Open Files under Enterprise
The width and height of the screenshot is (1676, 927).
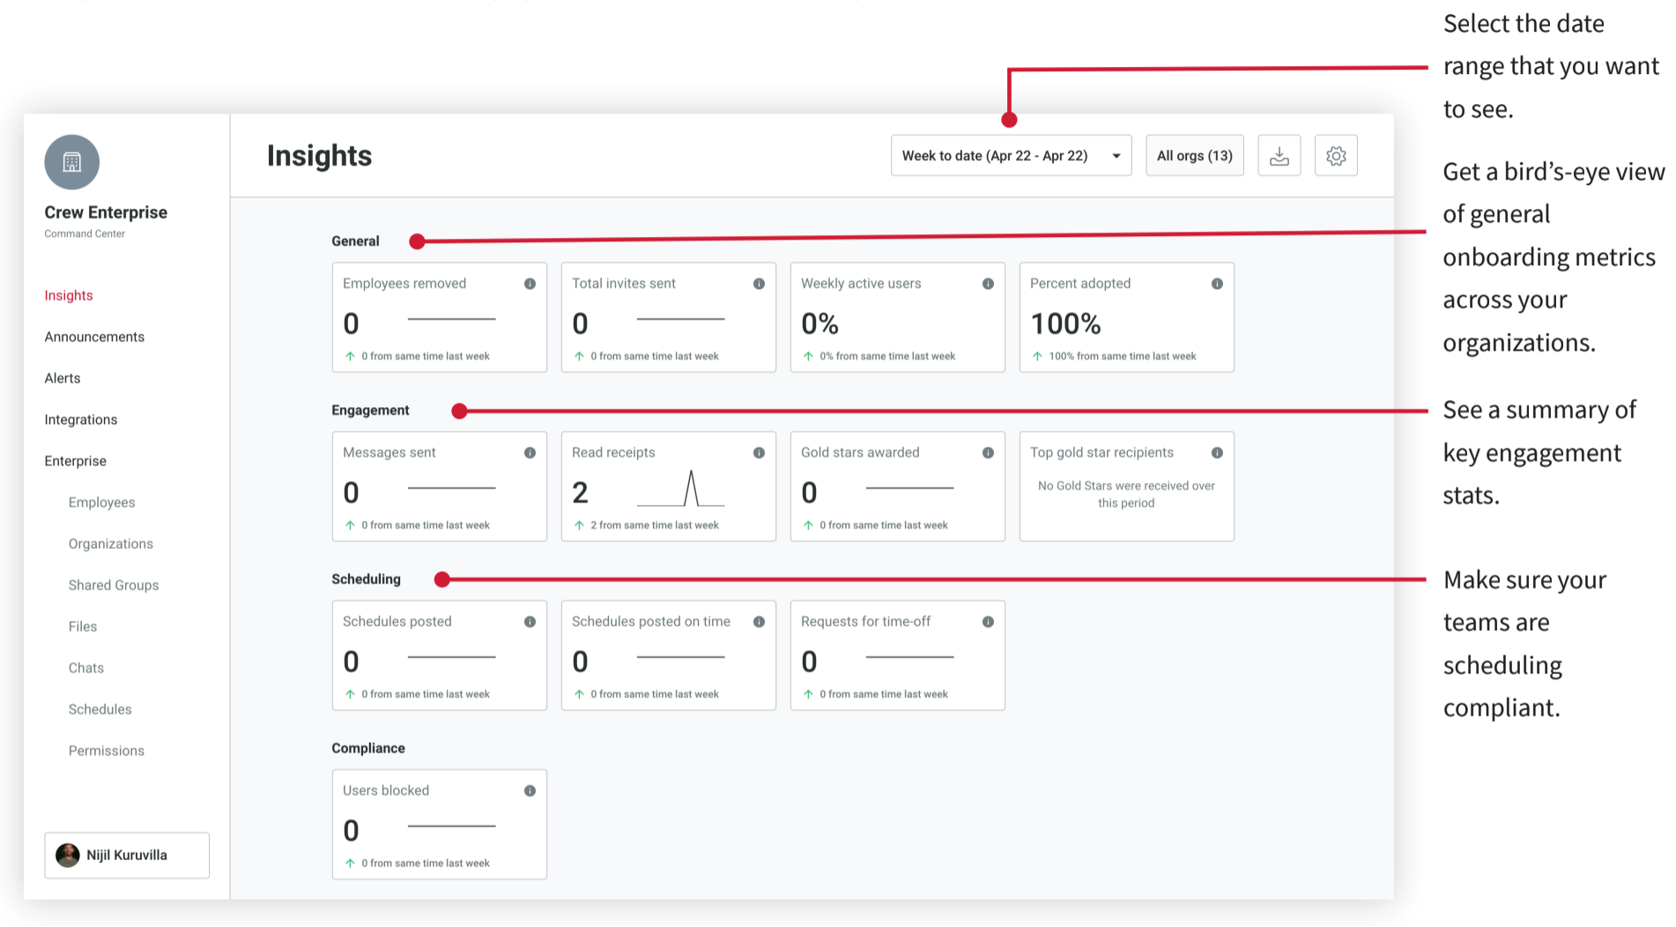(83, 627)
